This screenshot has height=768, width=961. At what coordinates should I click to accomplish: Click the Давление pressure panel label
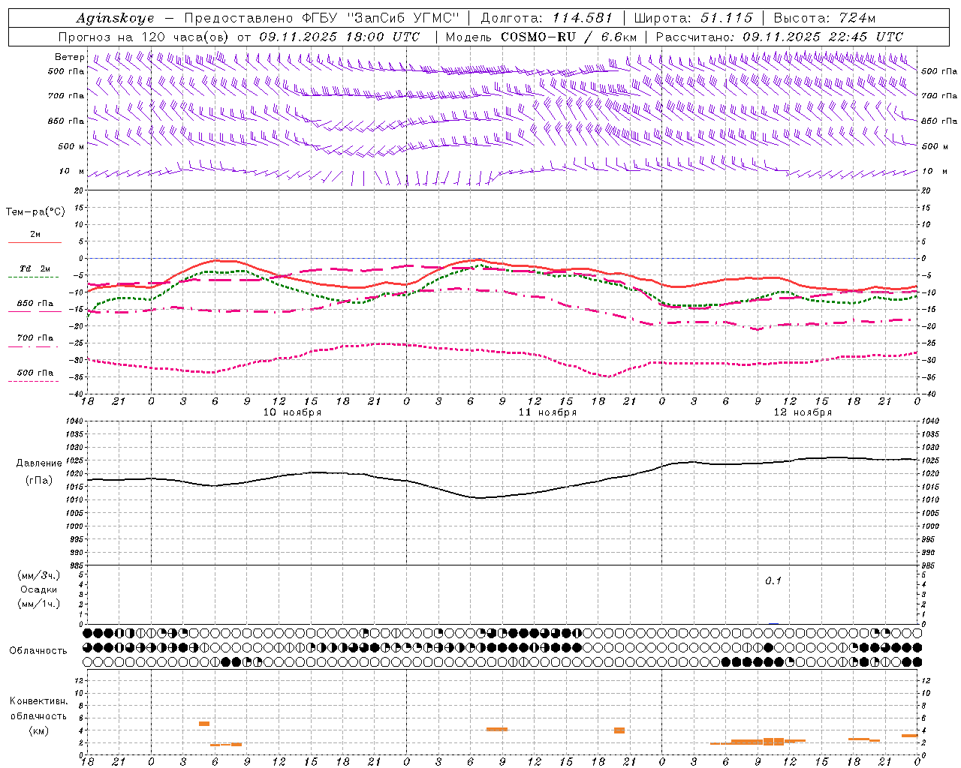coord(38,463)
